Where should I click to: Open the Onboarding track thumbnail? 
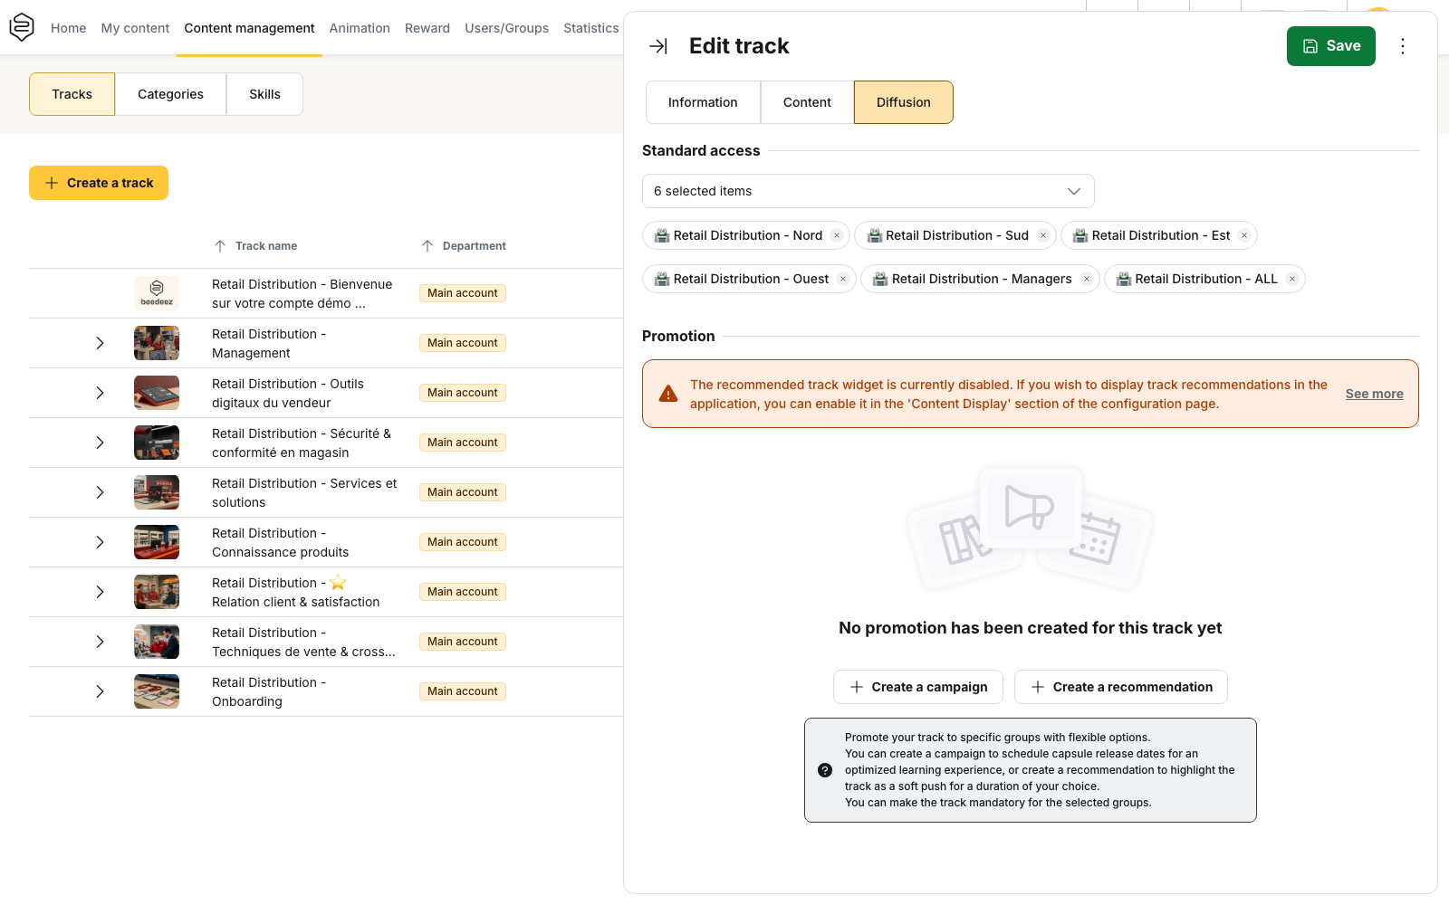click(157, 691)
